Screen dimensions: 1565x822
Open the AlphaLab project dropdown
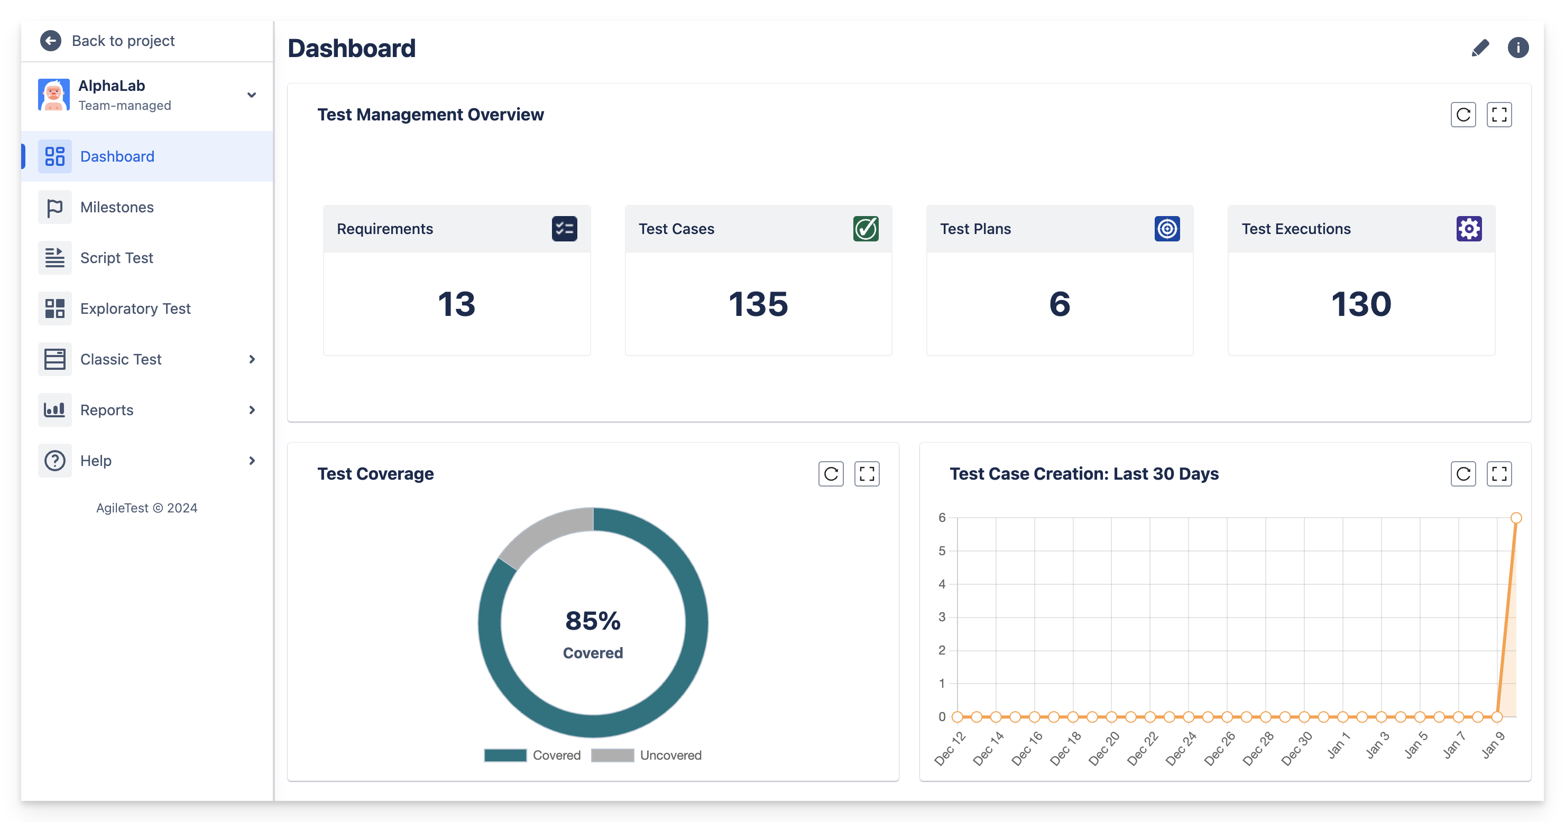tap(251, 95)
